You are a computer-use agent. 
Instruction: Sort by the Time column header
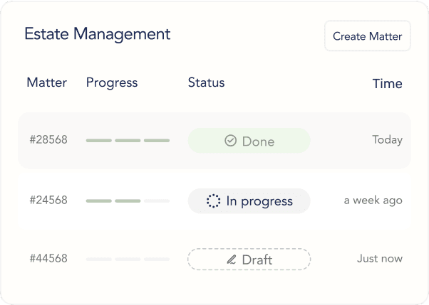[x=387, y=84]
